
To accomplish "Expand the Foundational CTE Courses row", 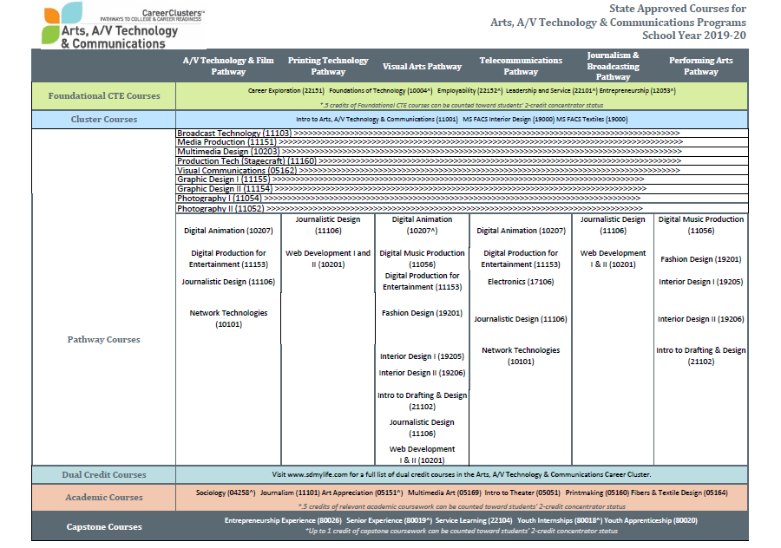I will coord(104,95).
